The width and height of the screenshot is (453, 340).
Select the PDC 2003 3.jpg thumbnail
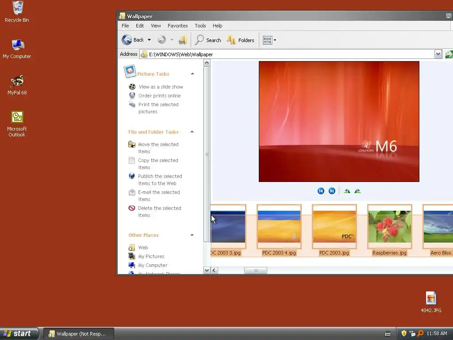[x=228, y=230]
